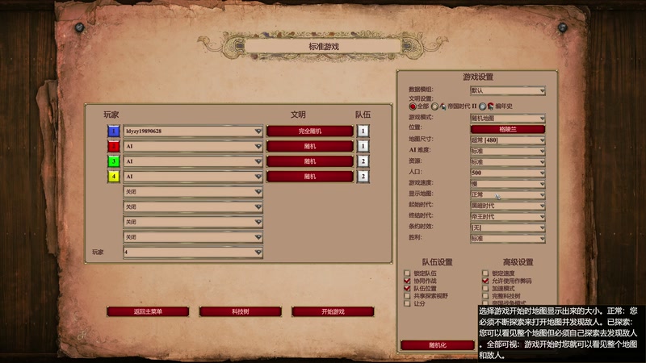Select the 全部 civilizations radio button
Screen dimensions: 646x363
413,106
